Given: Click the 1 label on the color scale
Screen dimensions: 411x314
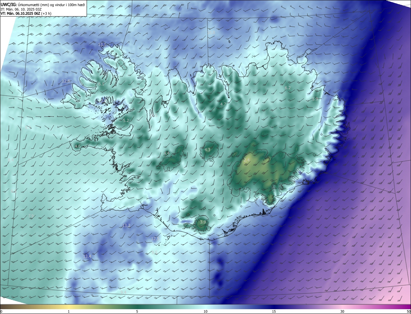Looking at the screenshot, I should [x=69, y=312].
